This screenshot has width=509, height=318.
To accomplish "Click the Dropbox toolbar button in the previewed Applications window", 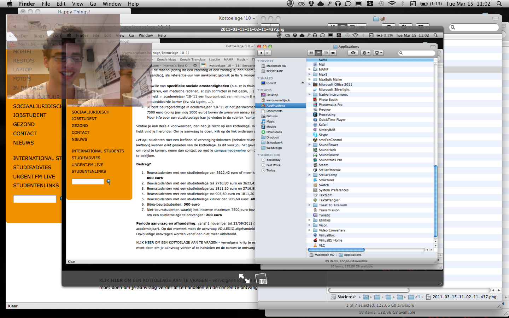I will tap(378, 53).
